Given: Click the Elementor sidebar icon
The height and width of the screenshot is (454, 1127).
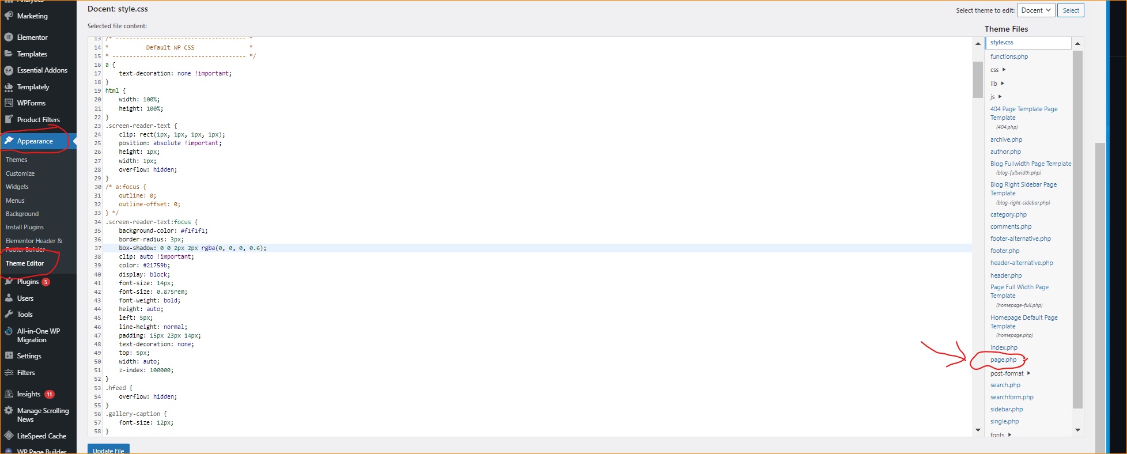Looking at the screenshot, I should pyautogui.click(x=9, y=37).
